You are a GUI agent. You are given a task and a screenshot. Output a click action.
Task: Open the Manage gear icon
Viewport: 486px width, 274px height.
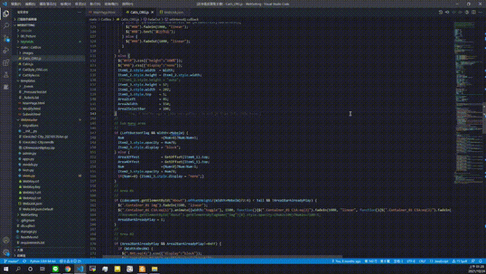(6, 252)
